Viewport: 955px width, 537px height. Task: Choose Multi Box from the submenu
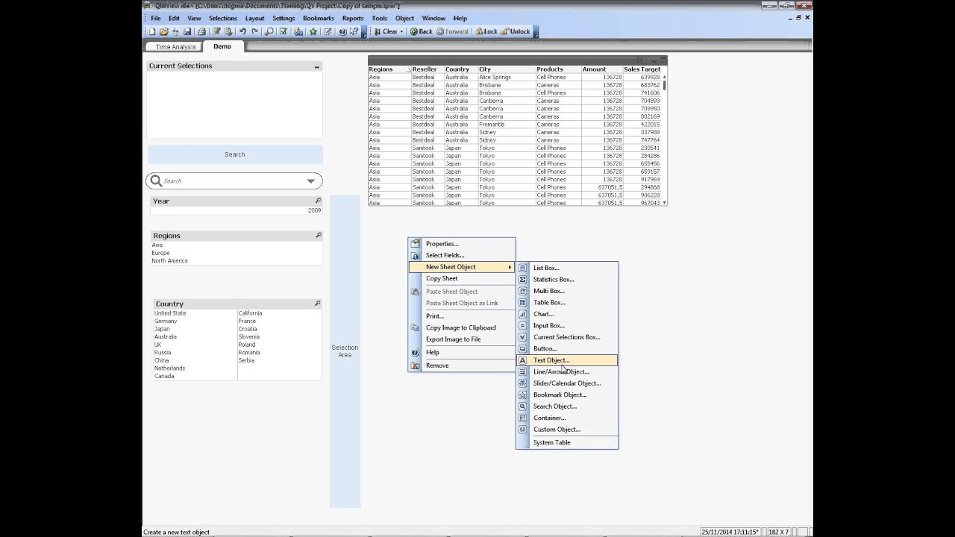(x=567, y=291)
